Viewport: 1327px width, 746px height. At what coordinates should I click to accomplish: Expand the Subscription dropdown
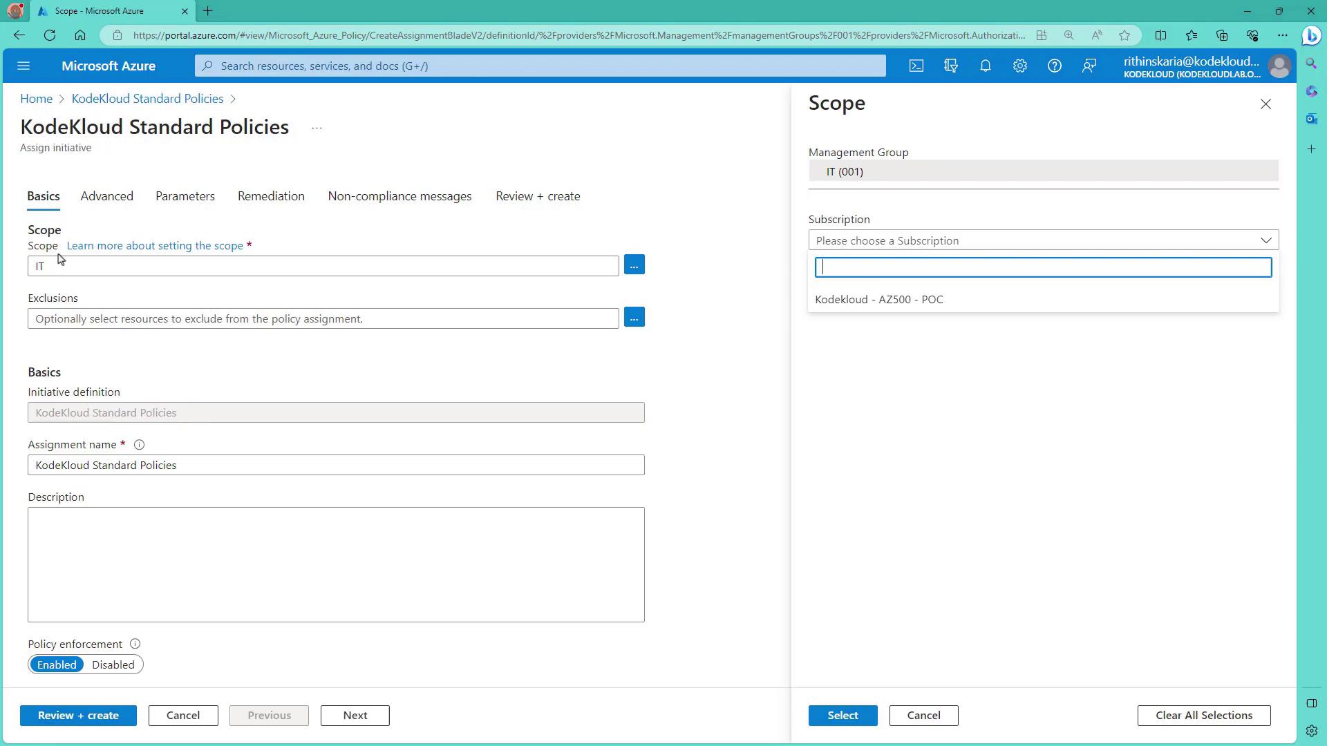point(1043,240)
